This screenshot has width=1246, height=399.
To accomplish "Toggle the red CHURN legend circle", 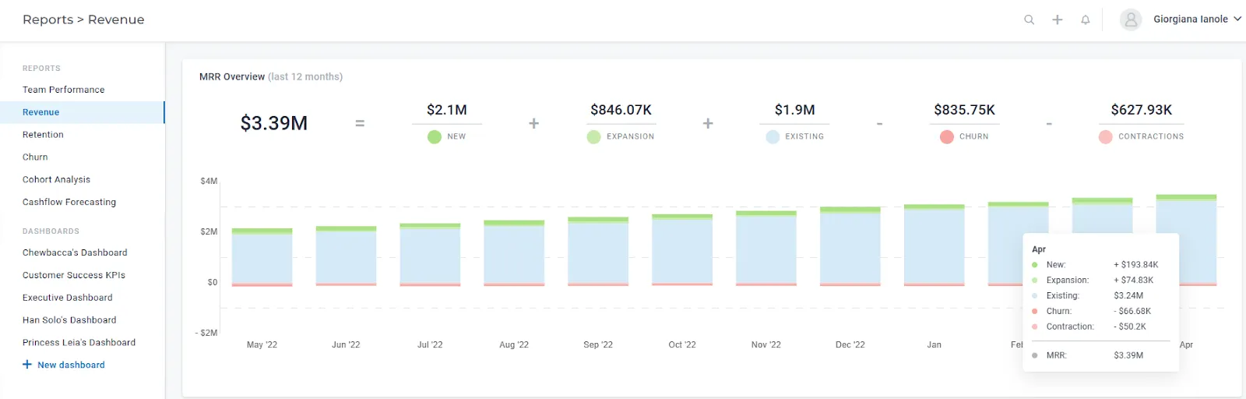I will tap(947, 136).
